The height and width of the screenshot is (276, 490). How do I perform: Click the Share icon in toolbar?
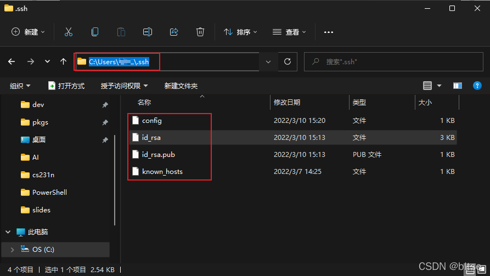click(174, 32)
